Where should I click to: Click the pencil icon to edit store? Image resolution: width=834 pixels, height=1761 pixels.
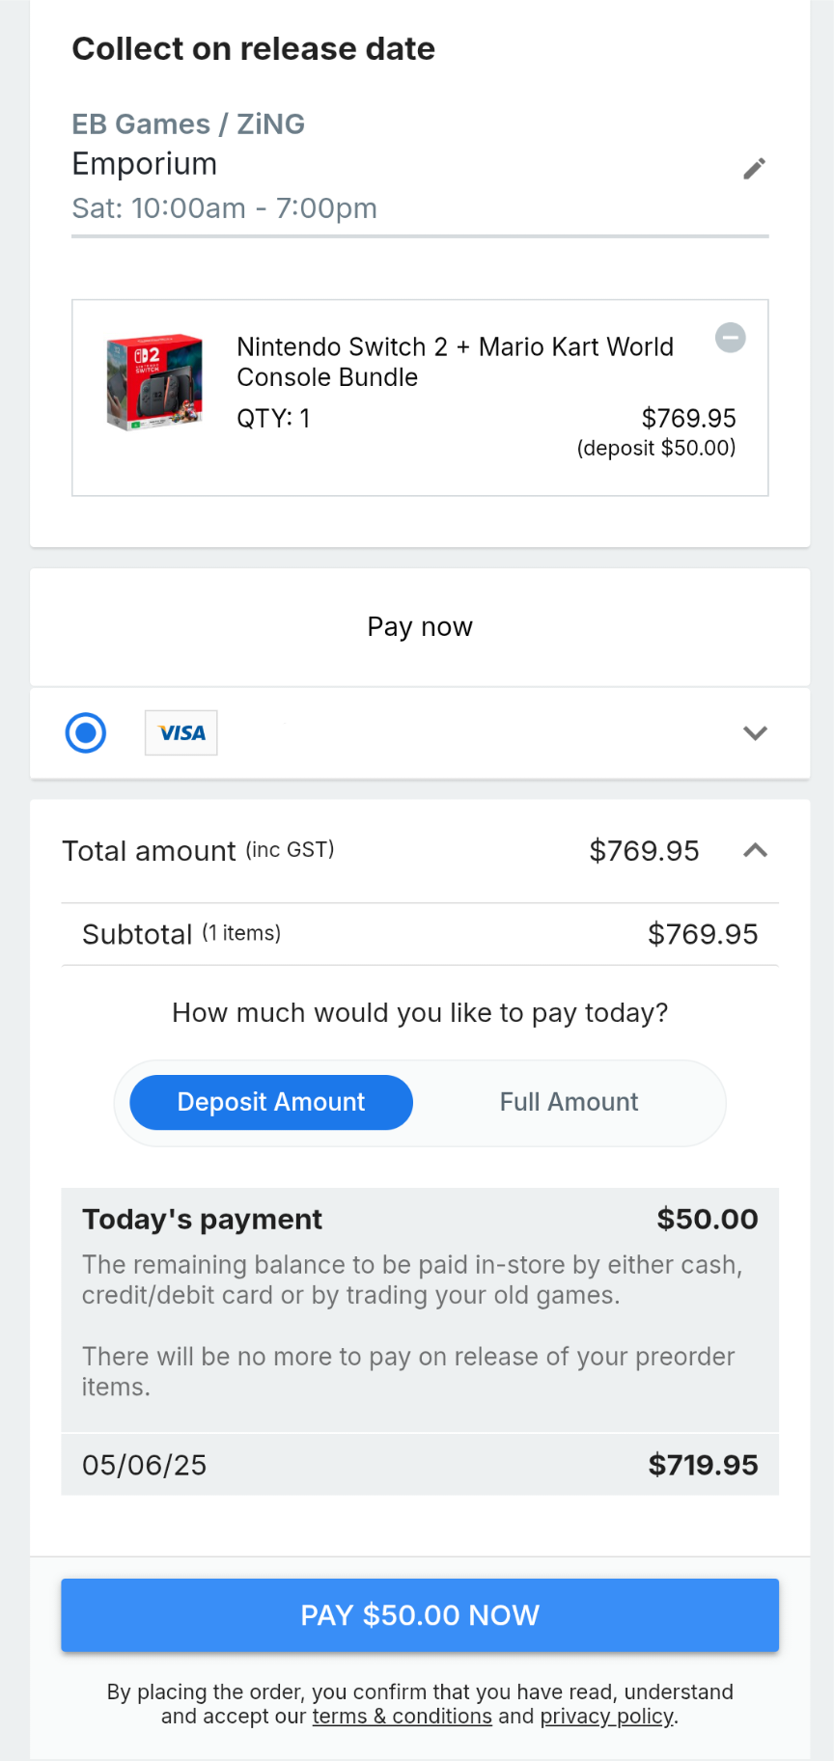tap(754, 169)
